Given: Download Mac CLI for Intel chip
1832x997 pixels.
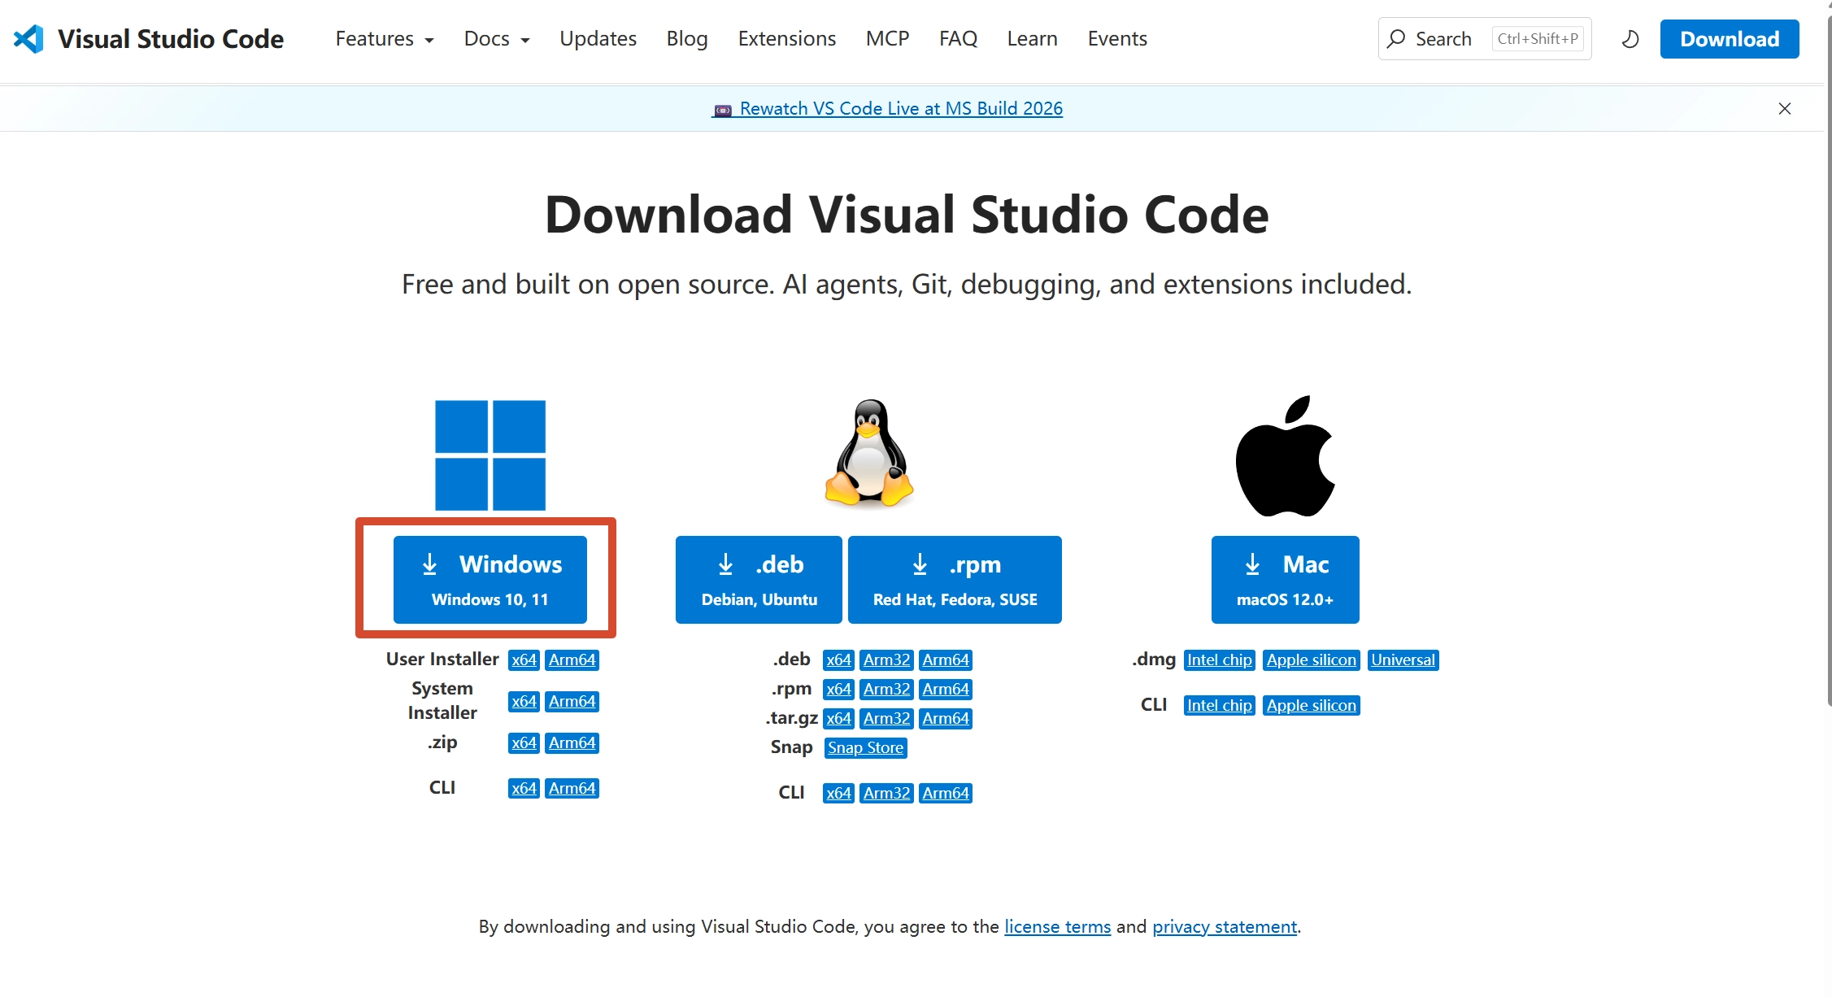Looking at the screenshot, I should coord(1219,706).
